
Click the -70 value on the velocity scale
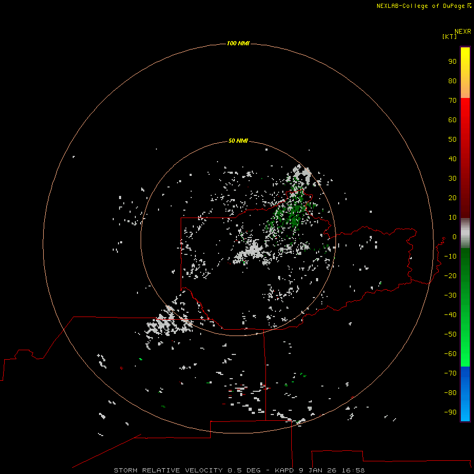coord(450,373)
